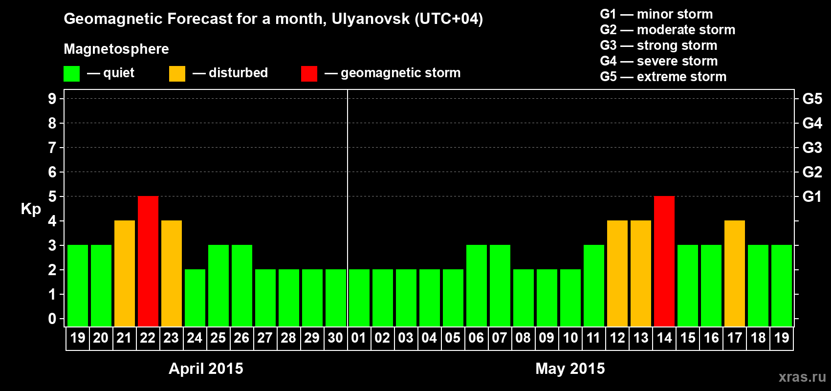Click date label 10 on the axis

point(570,338)
